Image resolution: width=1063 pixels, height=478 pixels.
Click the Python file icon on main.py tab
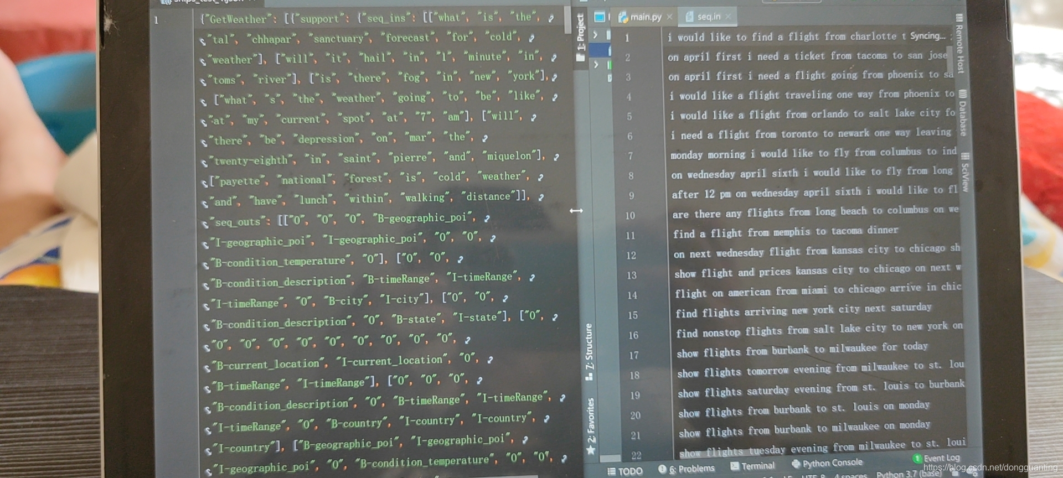tap(623, 18)
